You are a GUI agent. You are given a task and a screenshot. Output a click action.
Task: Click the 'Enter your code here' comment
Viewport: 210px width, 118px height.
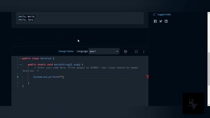tap(80, 69)
